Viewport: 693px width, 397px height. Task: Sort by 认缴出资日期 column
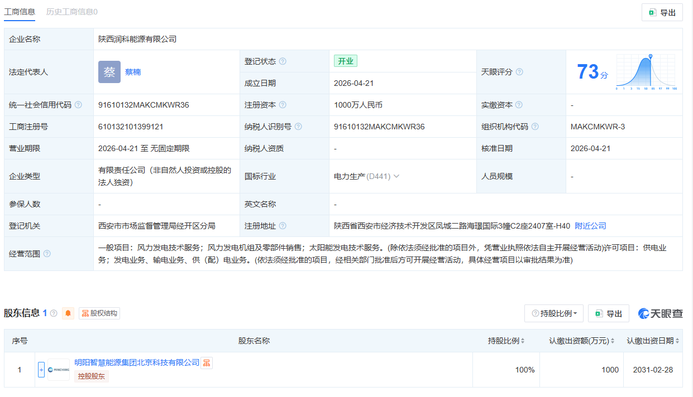pyautogui.click(x=653, y=341)
